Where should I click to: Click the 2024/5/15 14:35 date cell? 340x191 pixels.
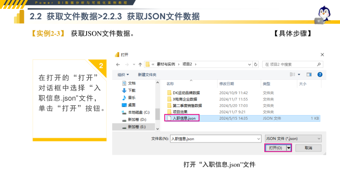[x=233, y=118]
